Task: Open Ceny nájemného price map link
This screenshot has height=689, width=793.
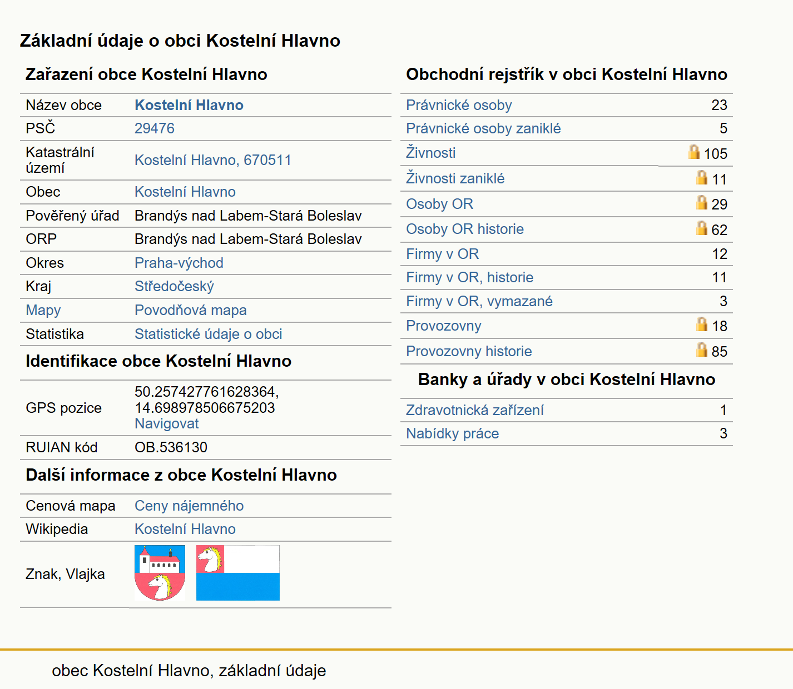Action: point(189,506)
